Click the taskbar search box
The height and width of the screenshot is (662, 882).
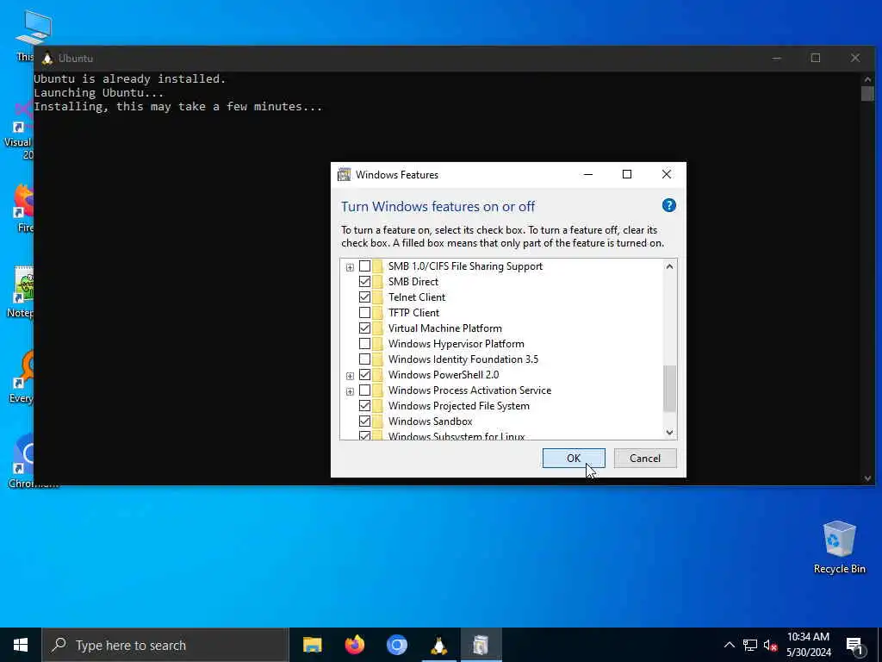[165, 645]
